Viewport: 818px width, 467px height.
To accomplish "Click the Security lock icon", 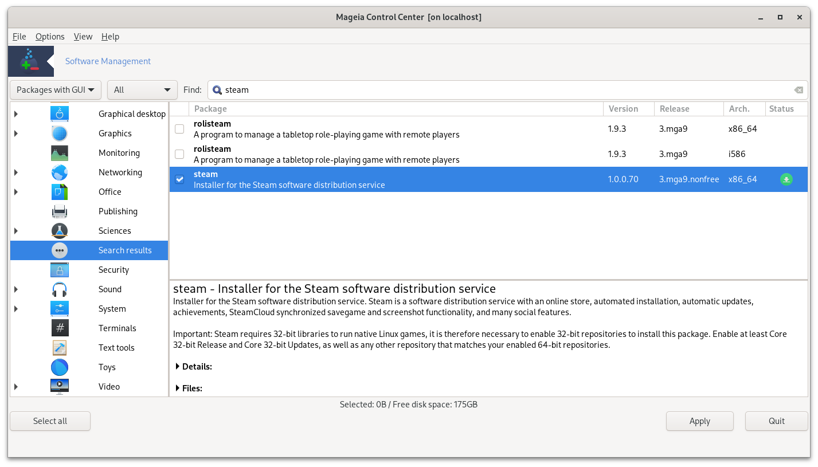I will pyautogui.click(x=60, y=270).
